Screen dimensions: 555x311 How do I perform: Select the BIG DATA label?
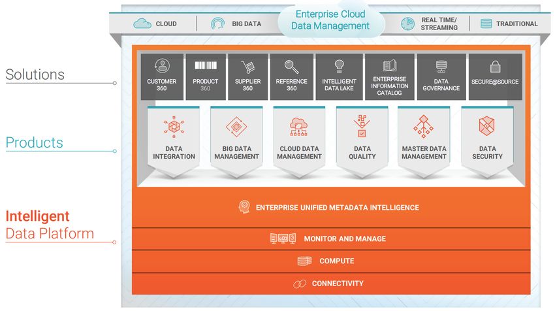246,24
